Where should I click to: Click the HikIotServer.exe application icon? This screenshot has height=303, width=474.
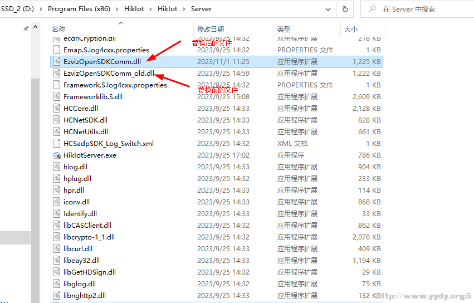[56, 155]
